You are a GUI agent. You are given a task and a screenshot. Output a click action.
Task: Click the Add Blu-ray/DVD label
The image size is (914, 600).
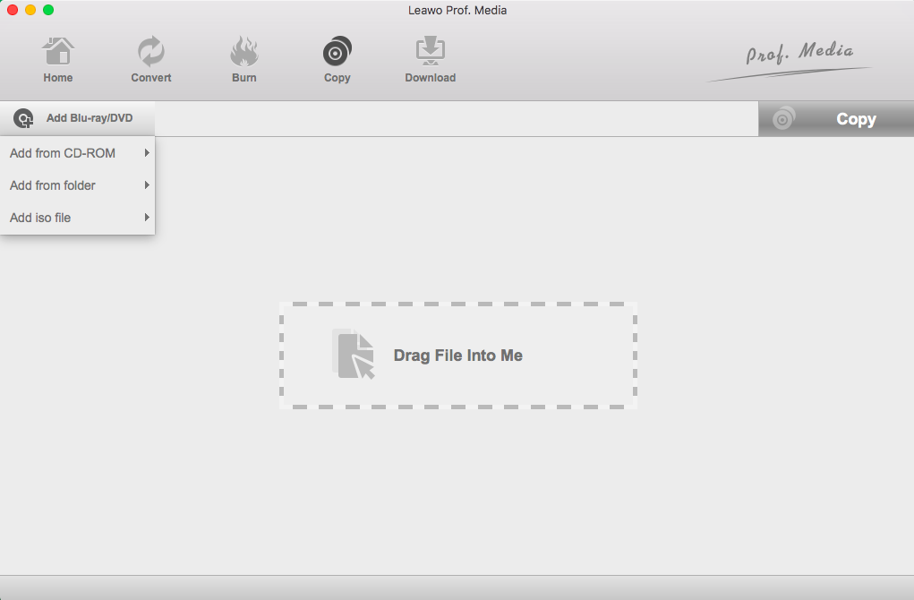(90, 118)
